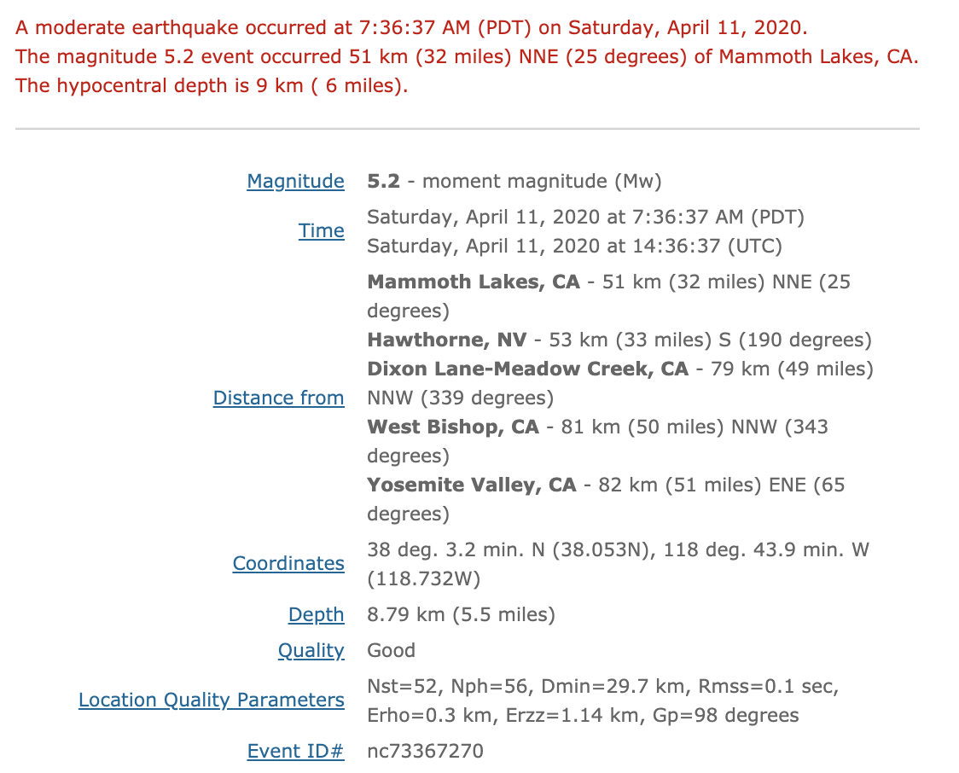959x773 pixels.
Task: Click the Time link
Action: pos(321,231)
